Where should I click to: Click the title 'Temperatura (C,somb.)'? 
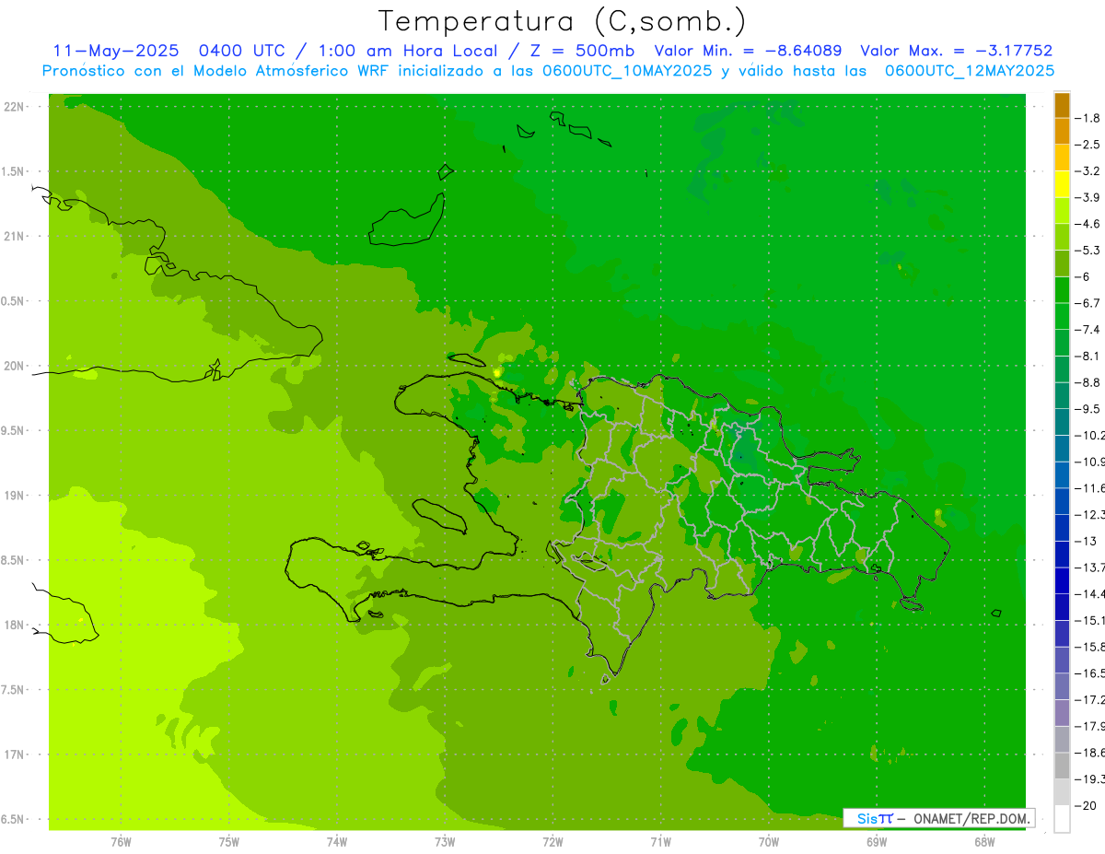tap(563, 21)
